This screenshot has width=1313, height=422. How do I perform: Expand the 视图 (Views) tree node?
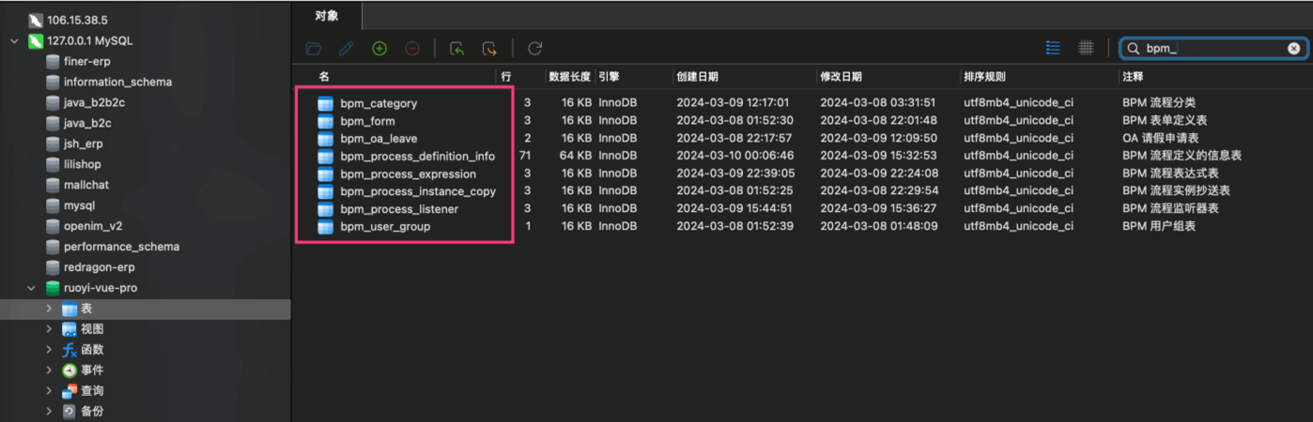tap(49, 329)
